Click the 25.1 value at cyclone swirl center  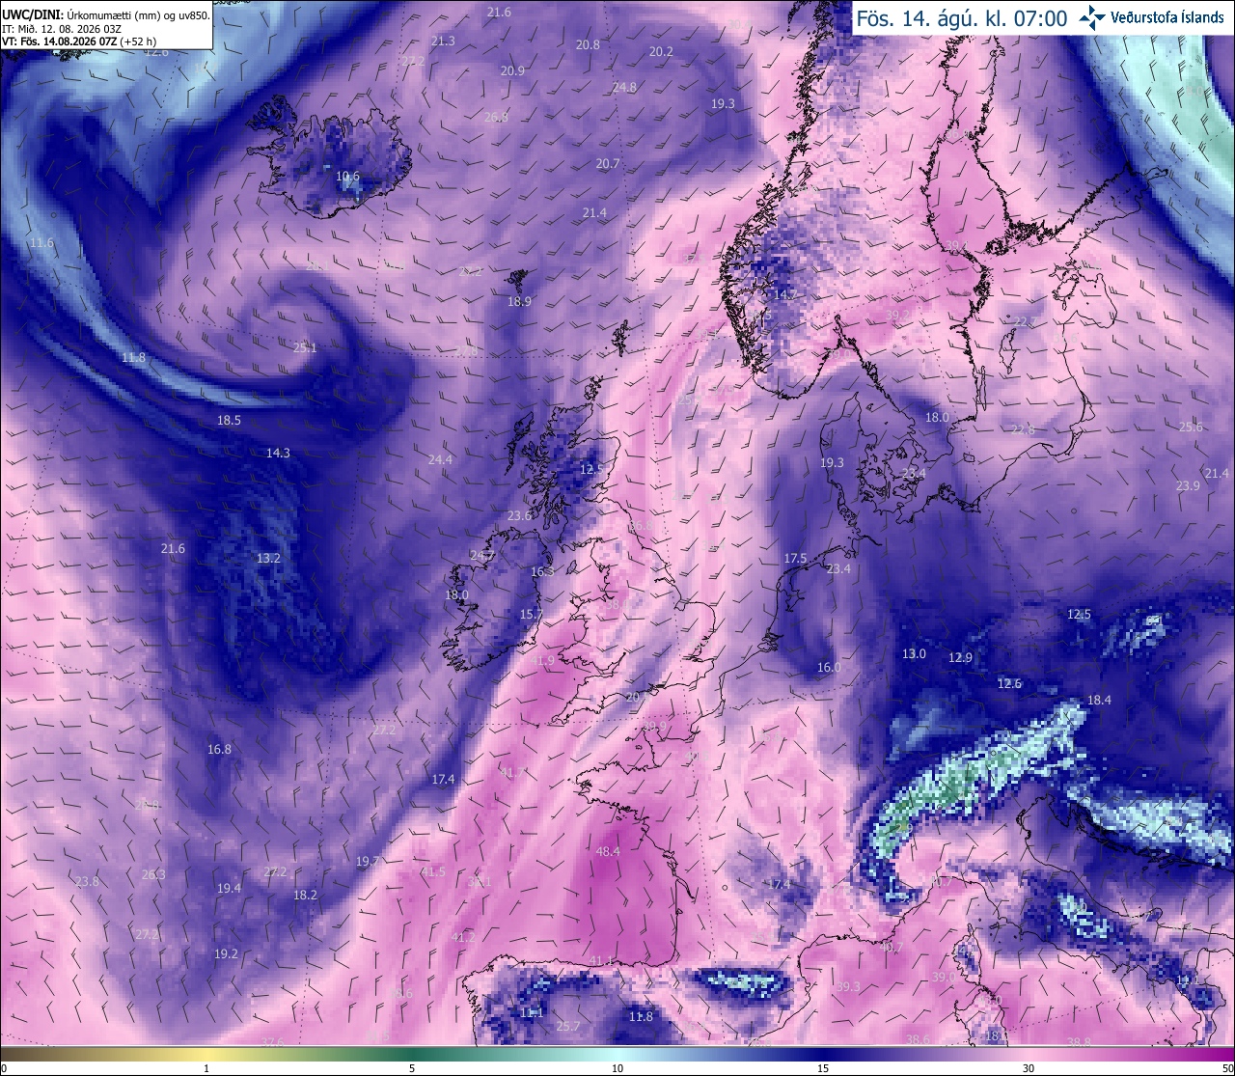coord(305,347)
